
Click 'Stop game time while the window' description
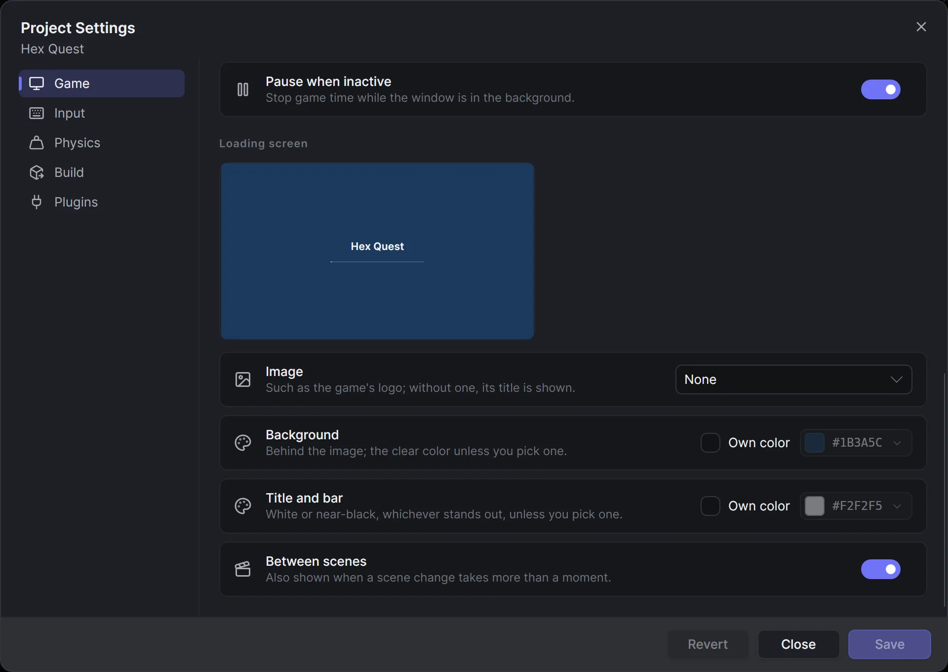[420, 98]
